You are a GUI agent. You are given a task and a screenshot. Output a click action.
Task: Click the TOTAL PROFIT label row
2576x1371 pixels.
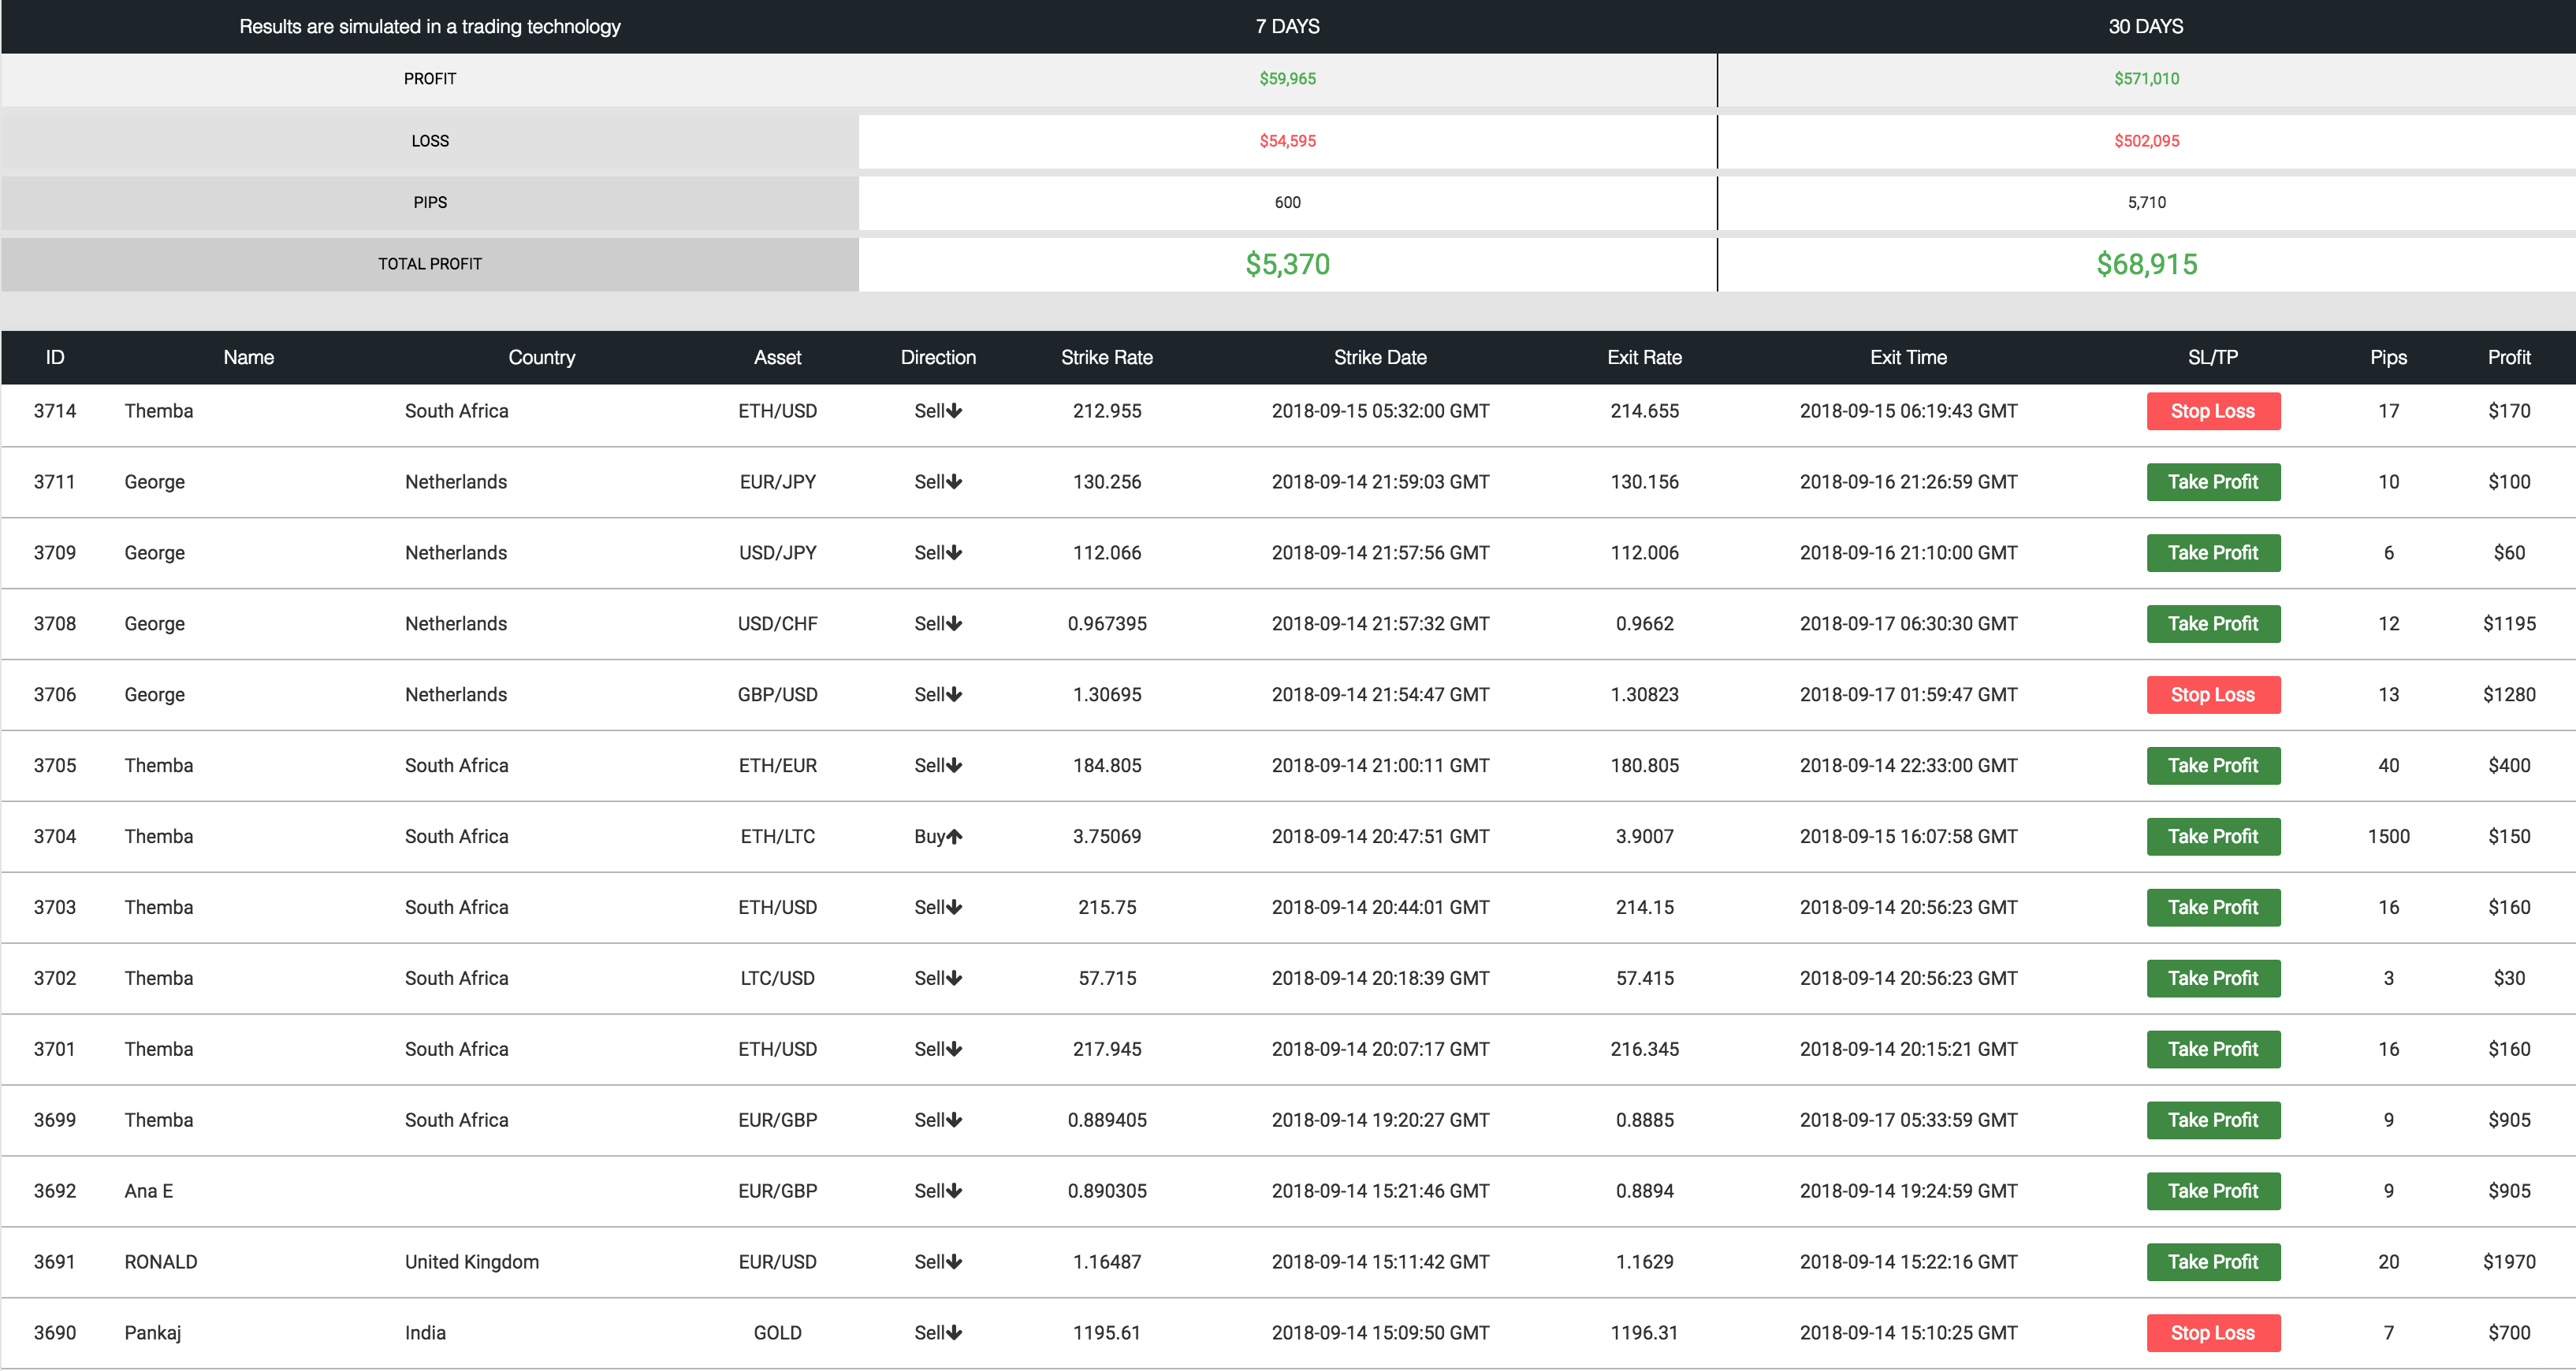coord(430,262)
